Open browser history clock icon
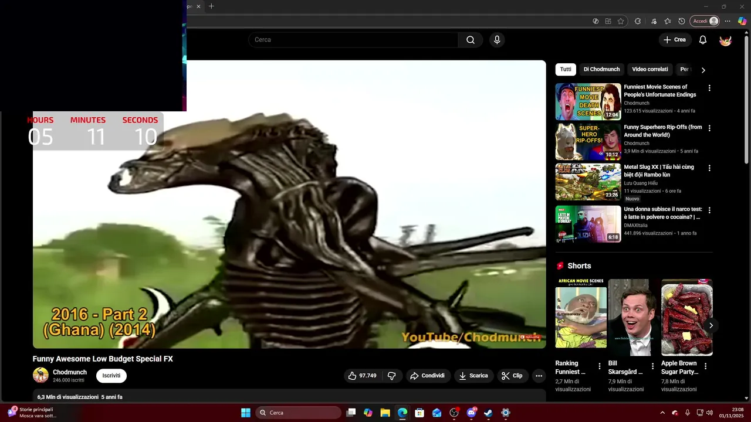The image size is (751, 422). [x=681, y=21]
